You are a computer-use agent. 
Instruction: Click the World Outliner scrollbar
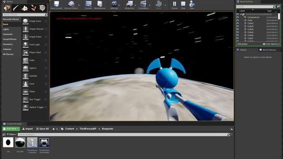tap(279, 16)
